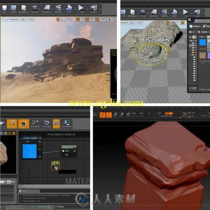Open Content browser in top-left editor toolbar
The width and height of the screenshot is (210, 210).
point(13,9)
